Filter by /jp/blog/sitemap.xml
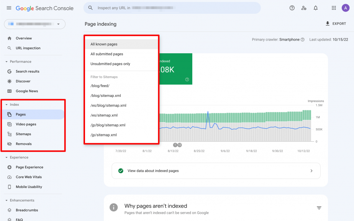 [121, 125]
